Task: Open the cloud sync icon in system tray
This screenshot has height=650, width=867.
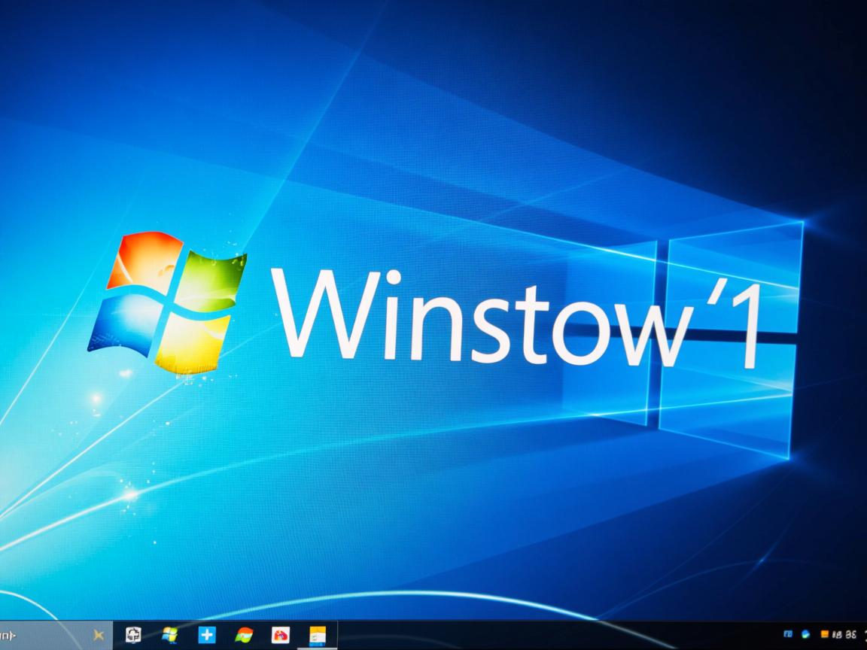Action: point(805,634)
